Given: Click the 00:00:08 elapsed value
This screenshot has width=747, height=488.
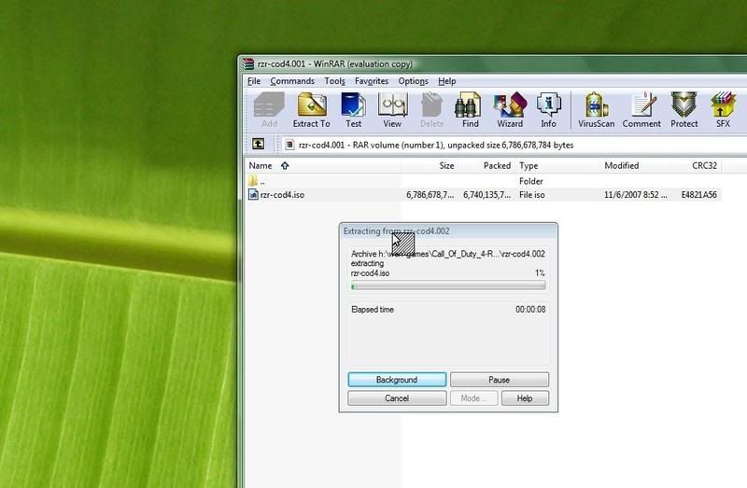Looking at the screenshot, I should pyautogui.click(x=530, y=310).
